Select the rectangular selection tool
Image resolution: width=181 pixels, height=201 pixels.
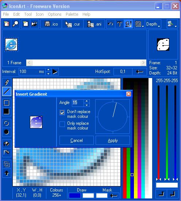pos(7,164)
